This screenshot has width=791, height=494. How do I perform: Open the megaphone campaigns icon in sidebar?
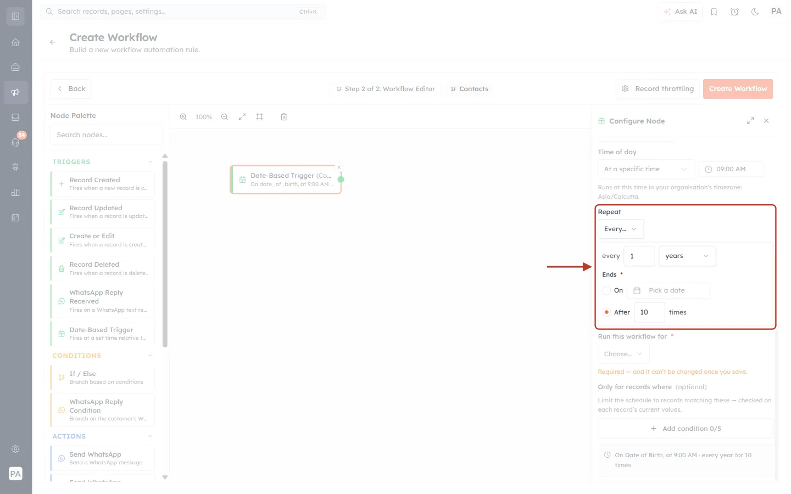(x=15, y=92)
